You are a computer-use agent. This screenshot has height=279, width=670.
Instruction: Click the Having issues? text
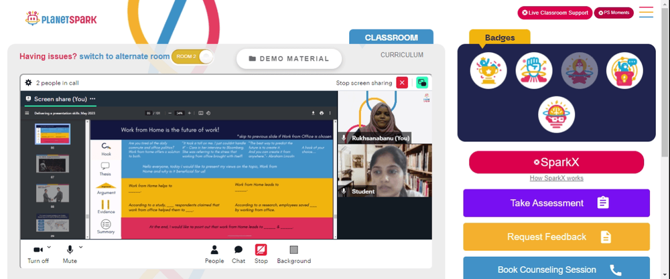[48, 56]
